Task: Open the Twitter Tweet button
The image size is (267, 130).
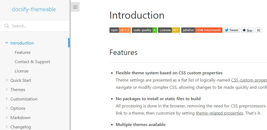Action: tap(231, 30)
